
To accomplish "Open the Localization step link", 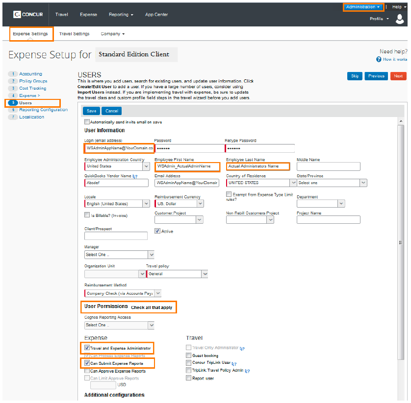I will pyautogui.click(x=31, y=117).
